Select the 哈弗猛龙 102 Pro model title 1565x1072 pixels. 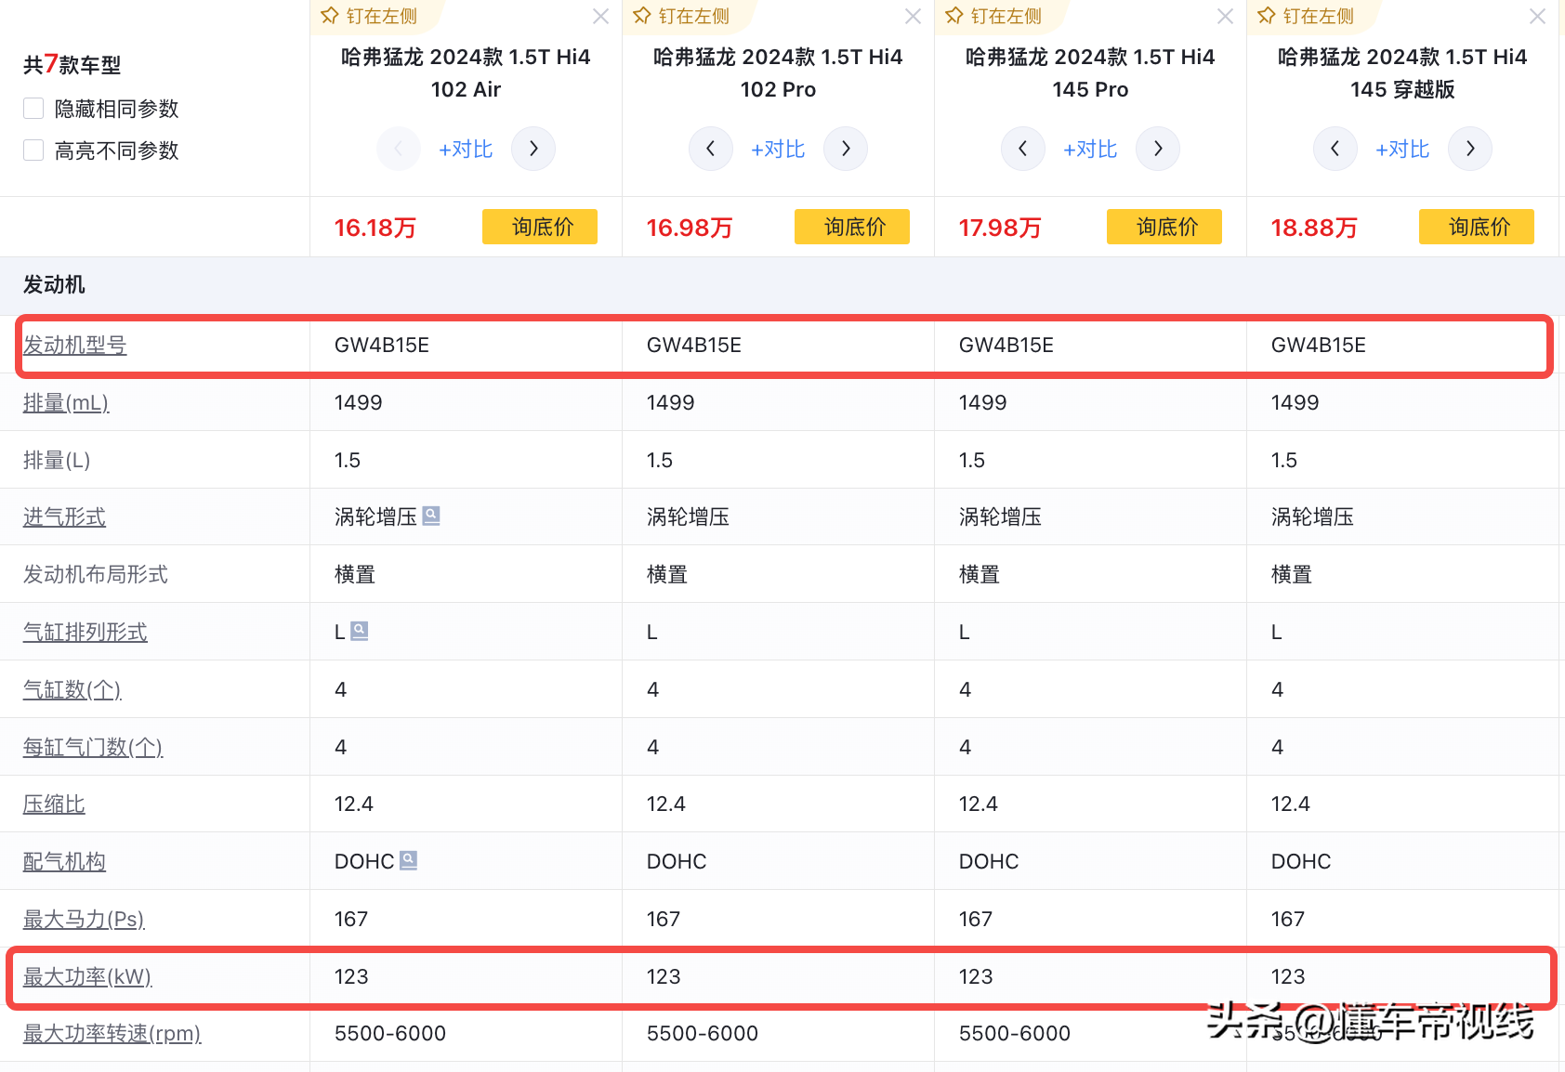tap(778, 73)
